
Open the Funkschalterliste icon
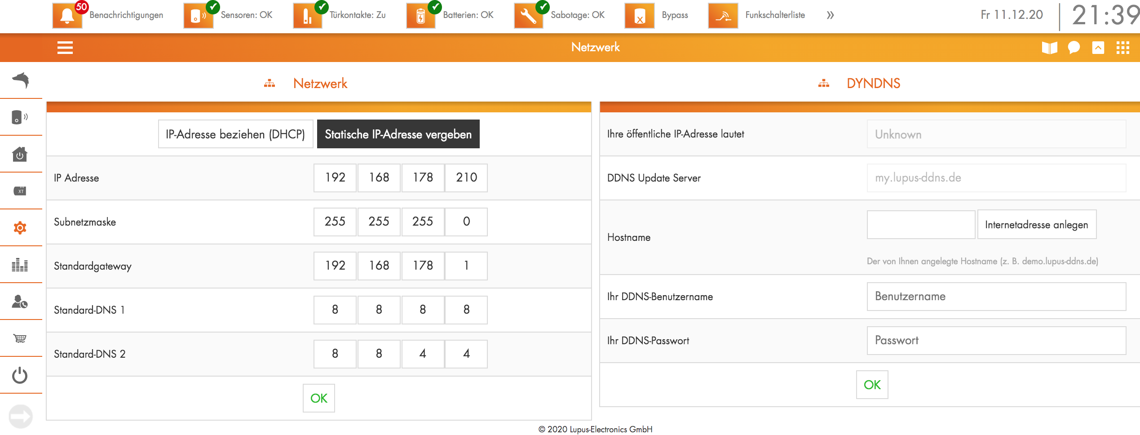[x=723, y=16]
